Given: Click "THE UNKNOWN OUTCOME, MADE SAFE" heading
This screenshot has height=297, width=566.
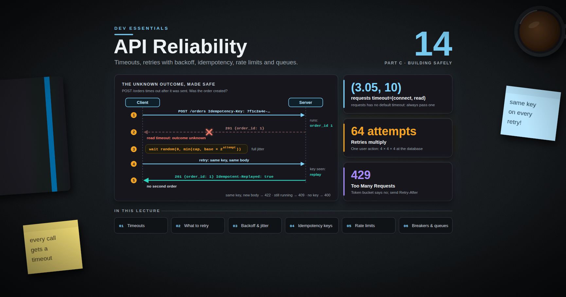Looking at the screenshot, I should coord(168,84).
